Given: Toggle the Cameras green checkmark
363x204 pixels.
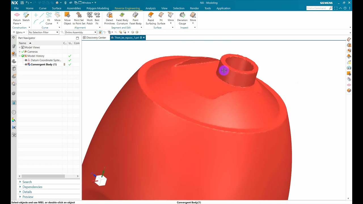Looking at the screenshot, I should coord(23,52).
